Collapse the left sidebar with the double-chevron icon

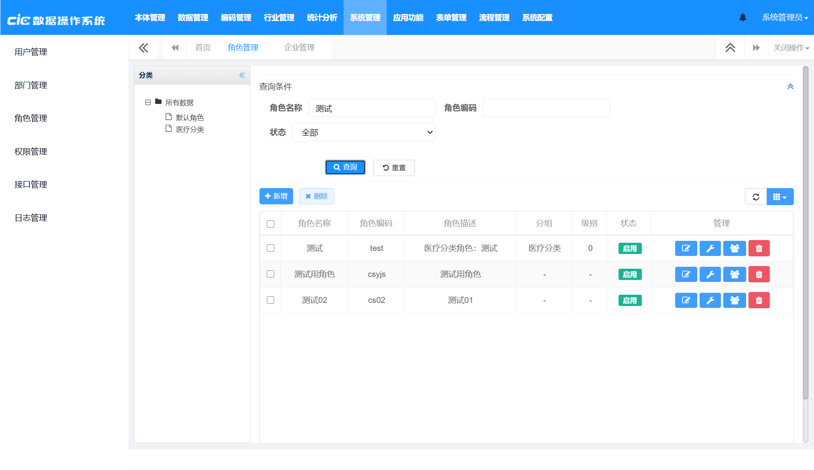point(143,48)
